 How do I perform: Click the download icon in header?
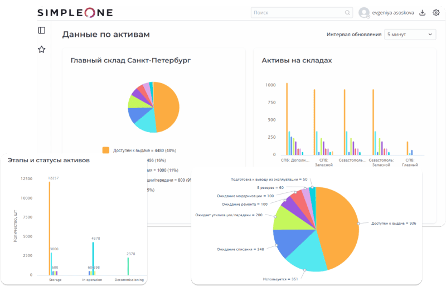(x=422, y=12)
